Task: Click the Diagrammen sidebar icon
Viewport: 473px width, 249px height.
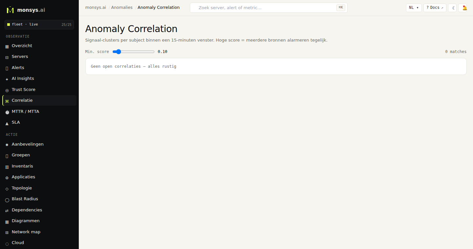Action: (7, 222)
